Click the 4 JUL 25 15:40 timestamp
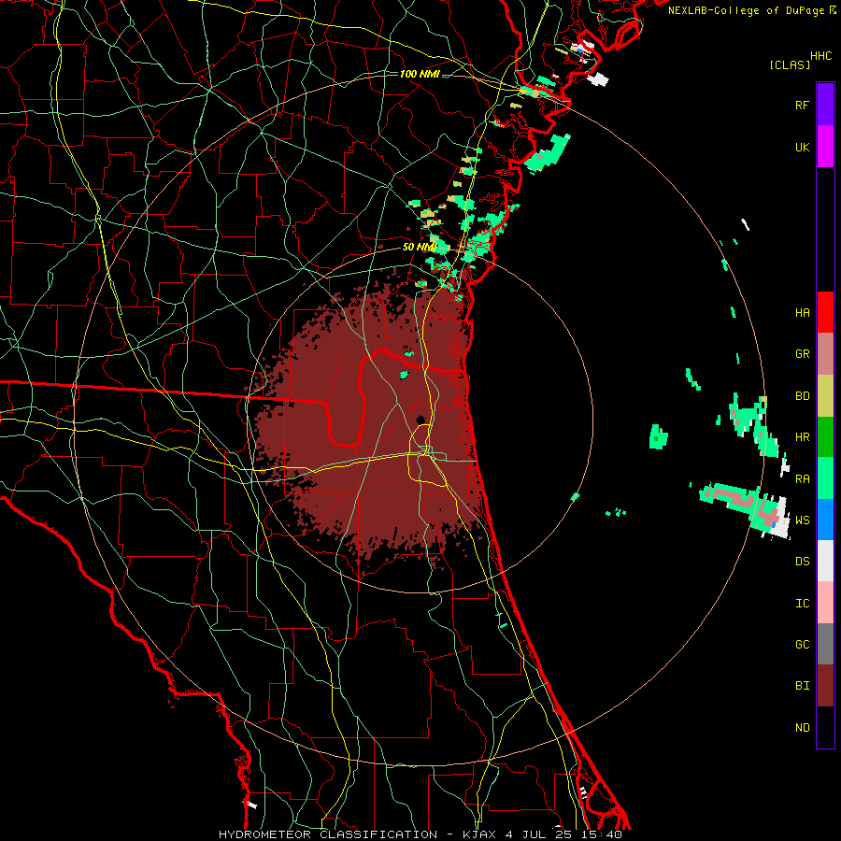The width and height of the screenshot is (841, 841). (x=564, y=834)
